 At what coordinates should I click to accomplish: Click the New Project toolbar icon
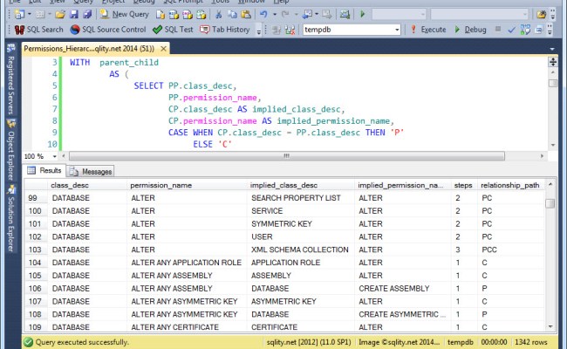pos(19,15)
